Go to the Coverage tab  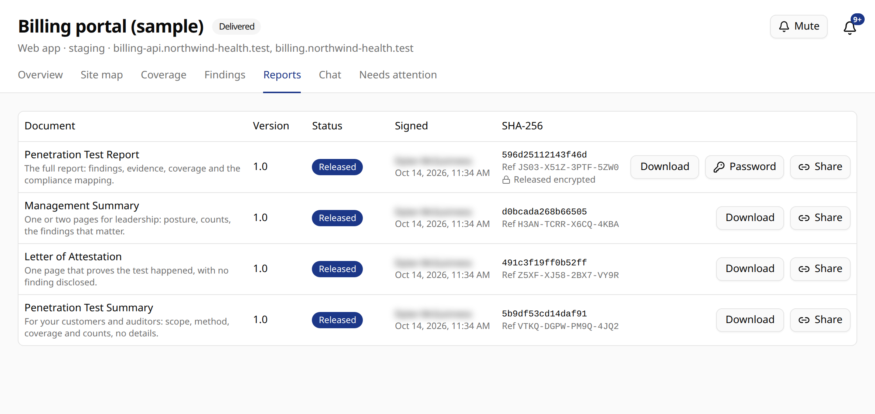point(163,75)
